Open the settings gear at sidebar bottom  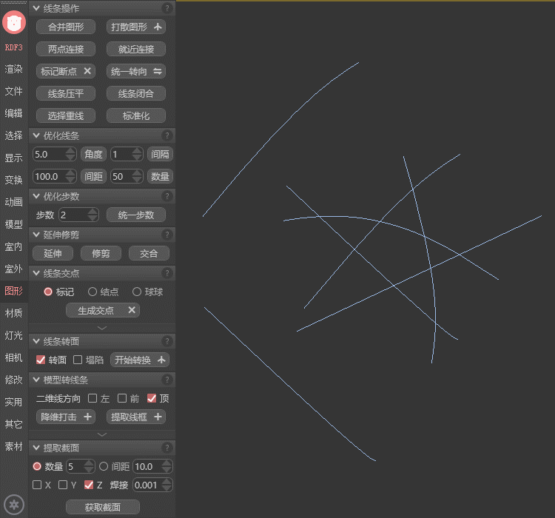point(14,504)
